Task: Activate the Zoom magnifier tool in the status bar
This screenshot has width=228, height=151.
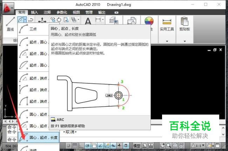Action: [x=169, y=145]
